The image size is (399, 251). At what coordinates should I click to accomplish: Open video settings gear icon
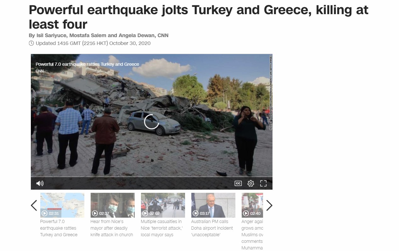point(251,183)
